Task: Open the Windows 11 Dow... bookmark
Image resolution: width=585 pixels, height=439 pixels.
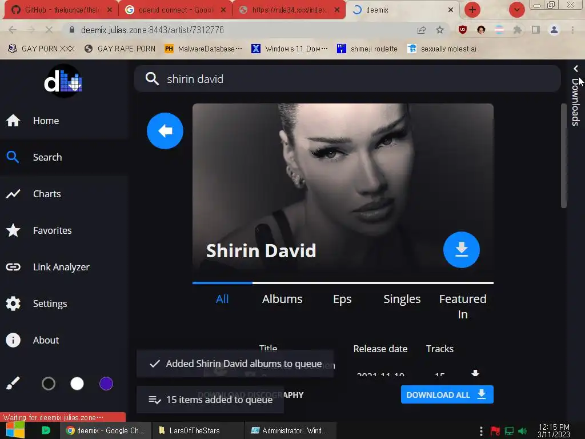Action: [x=290, y=49]
